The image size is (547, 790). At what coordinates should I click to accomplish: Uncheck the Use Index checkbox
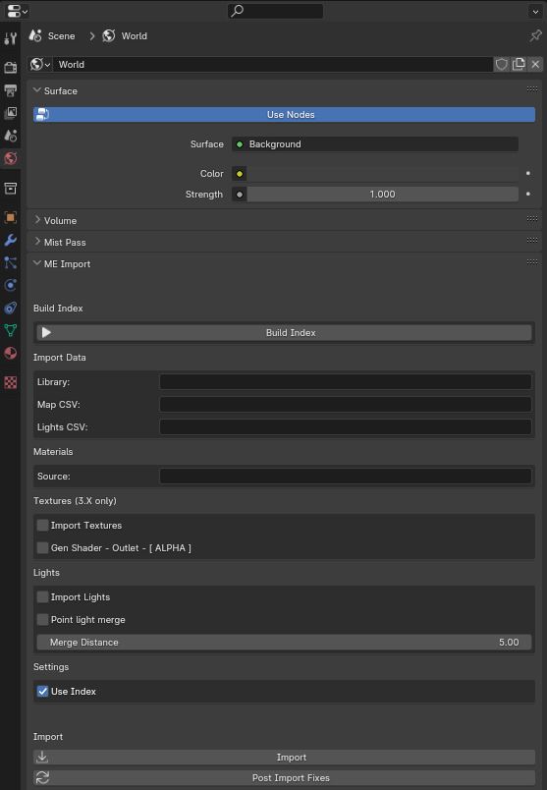43,692
